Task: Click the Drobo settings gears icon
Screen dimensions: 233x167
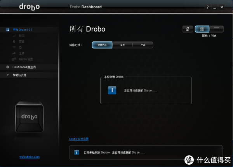Action: (14, 59)
